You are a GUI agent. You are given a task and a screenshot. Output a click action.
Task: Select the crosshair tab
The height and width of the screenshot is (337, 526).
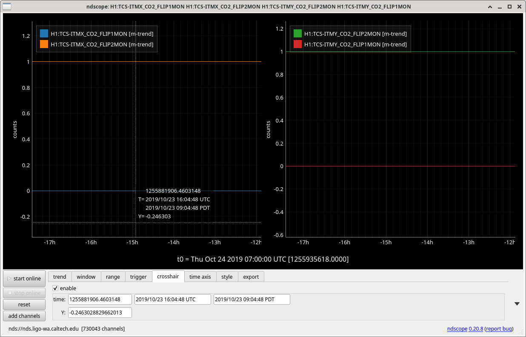click(x=168, y=276)
